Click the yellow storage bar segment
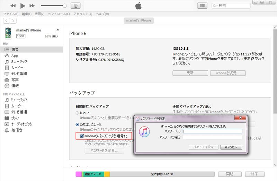Screen dimensions: 277x181 pyautogui.click(x=107, y=174)
